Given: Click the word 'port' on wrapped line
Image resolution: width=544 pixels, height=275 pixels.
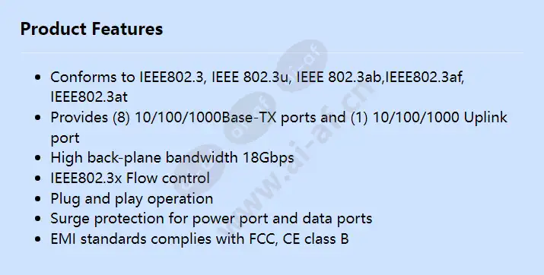Looking at the screenshot, I should [65, 138].
